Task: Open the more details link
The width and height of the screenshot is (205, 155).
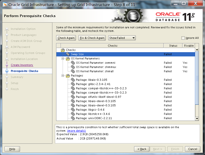Action: [x=76, y=131]
